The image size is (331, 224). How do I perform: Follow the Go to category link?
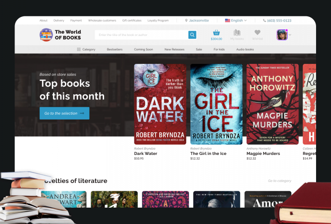pos(280,181)
